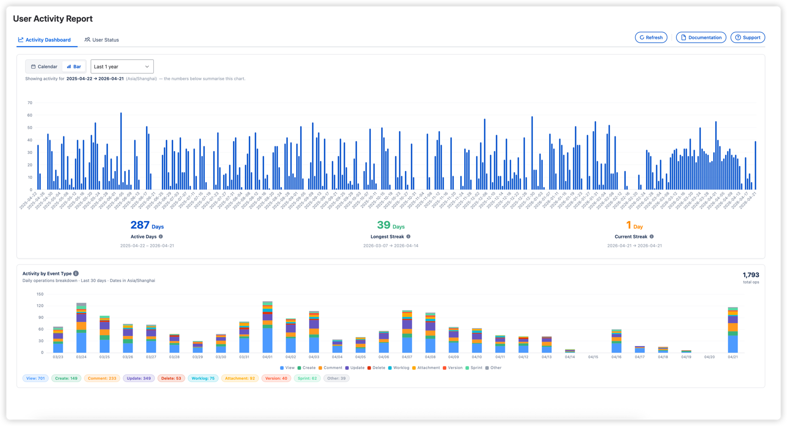Click the chart icon beside Activity Dashboard

21,40
